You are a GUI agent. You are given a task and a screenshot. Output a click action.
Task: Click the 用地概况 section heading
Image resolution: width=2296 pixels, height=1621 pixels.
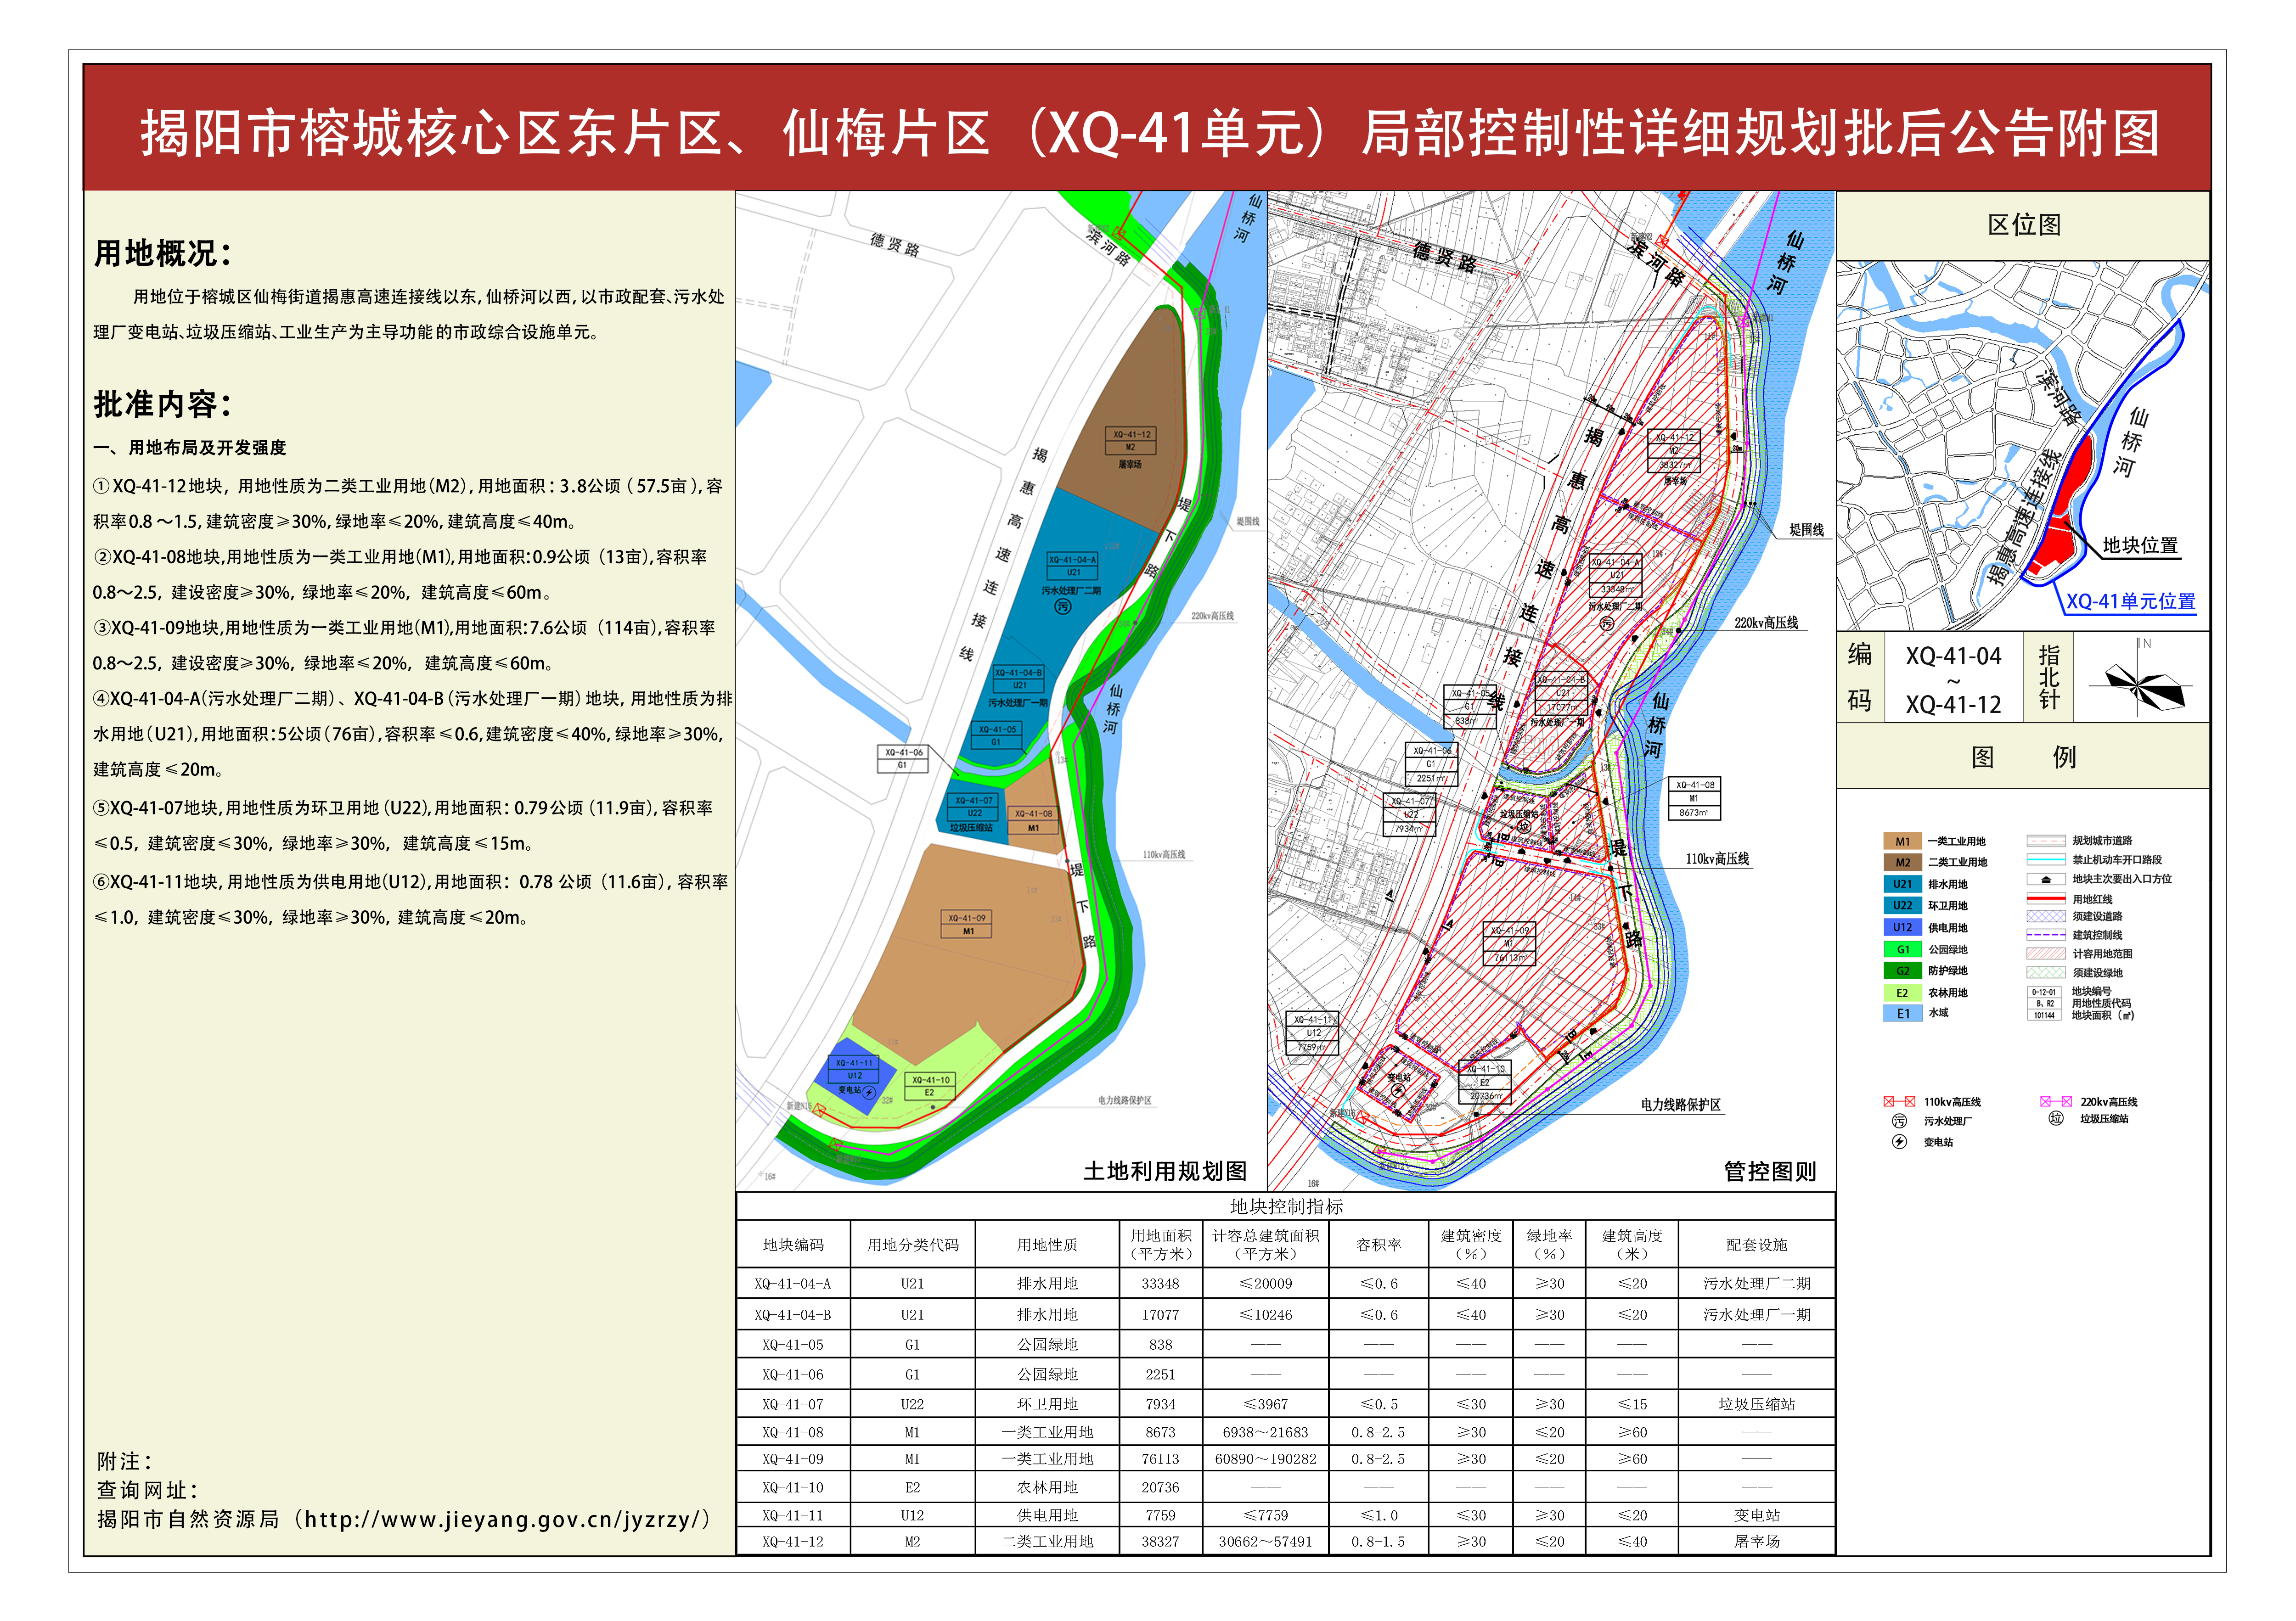(163, 254)
